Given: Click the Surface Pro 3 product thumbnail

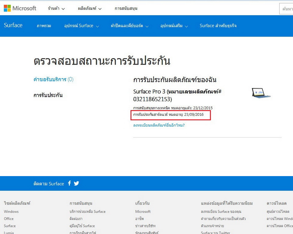Looking at the screenshot, I should [261, 93].
